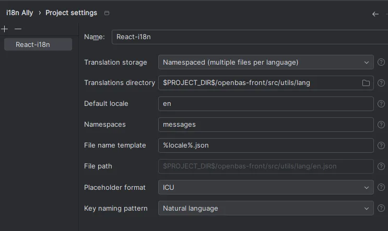
Task: Expand the Placeholder format ICU dropdown
Action: [x=266, y=187]
